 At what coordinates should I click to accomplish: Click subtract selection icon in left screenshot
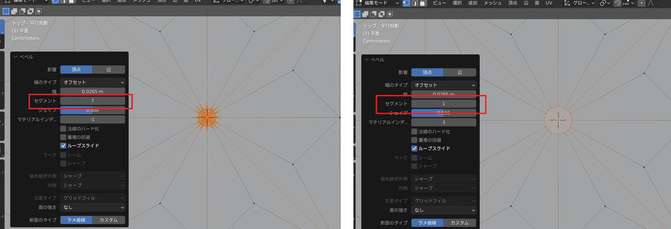click(x=22, y=11)
